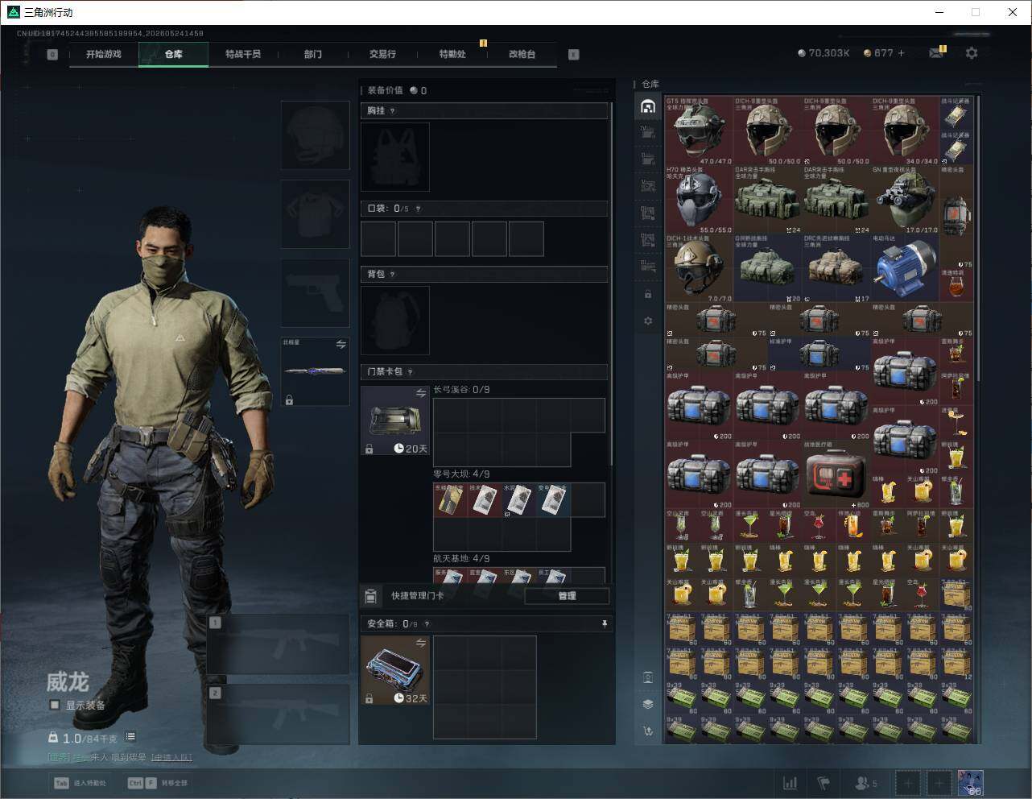Click the empty pistol slot
This screenshot has height=799, width=1032.
316,292
